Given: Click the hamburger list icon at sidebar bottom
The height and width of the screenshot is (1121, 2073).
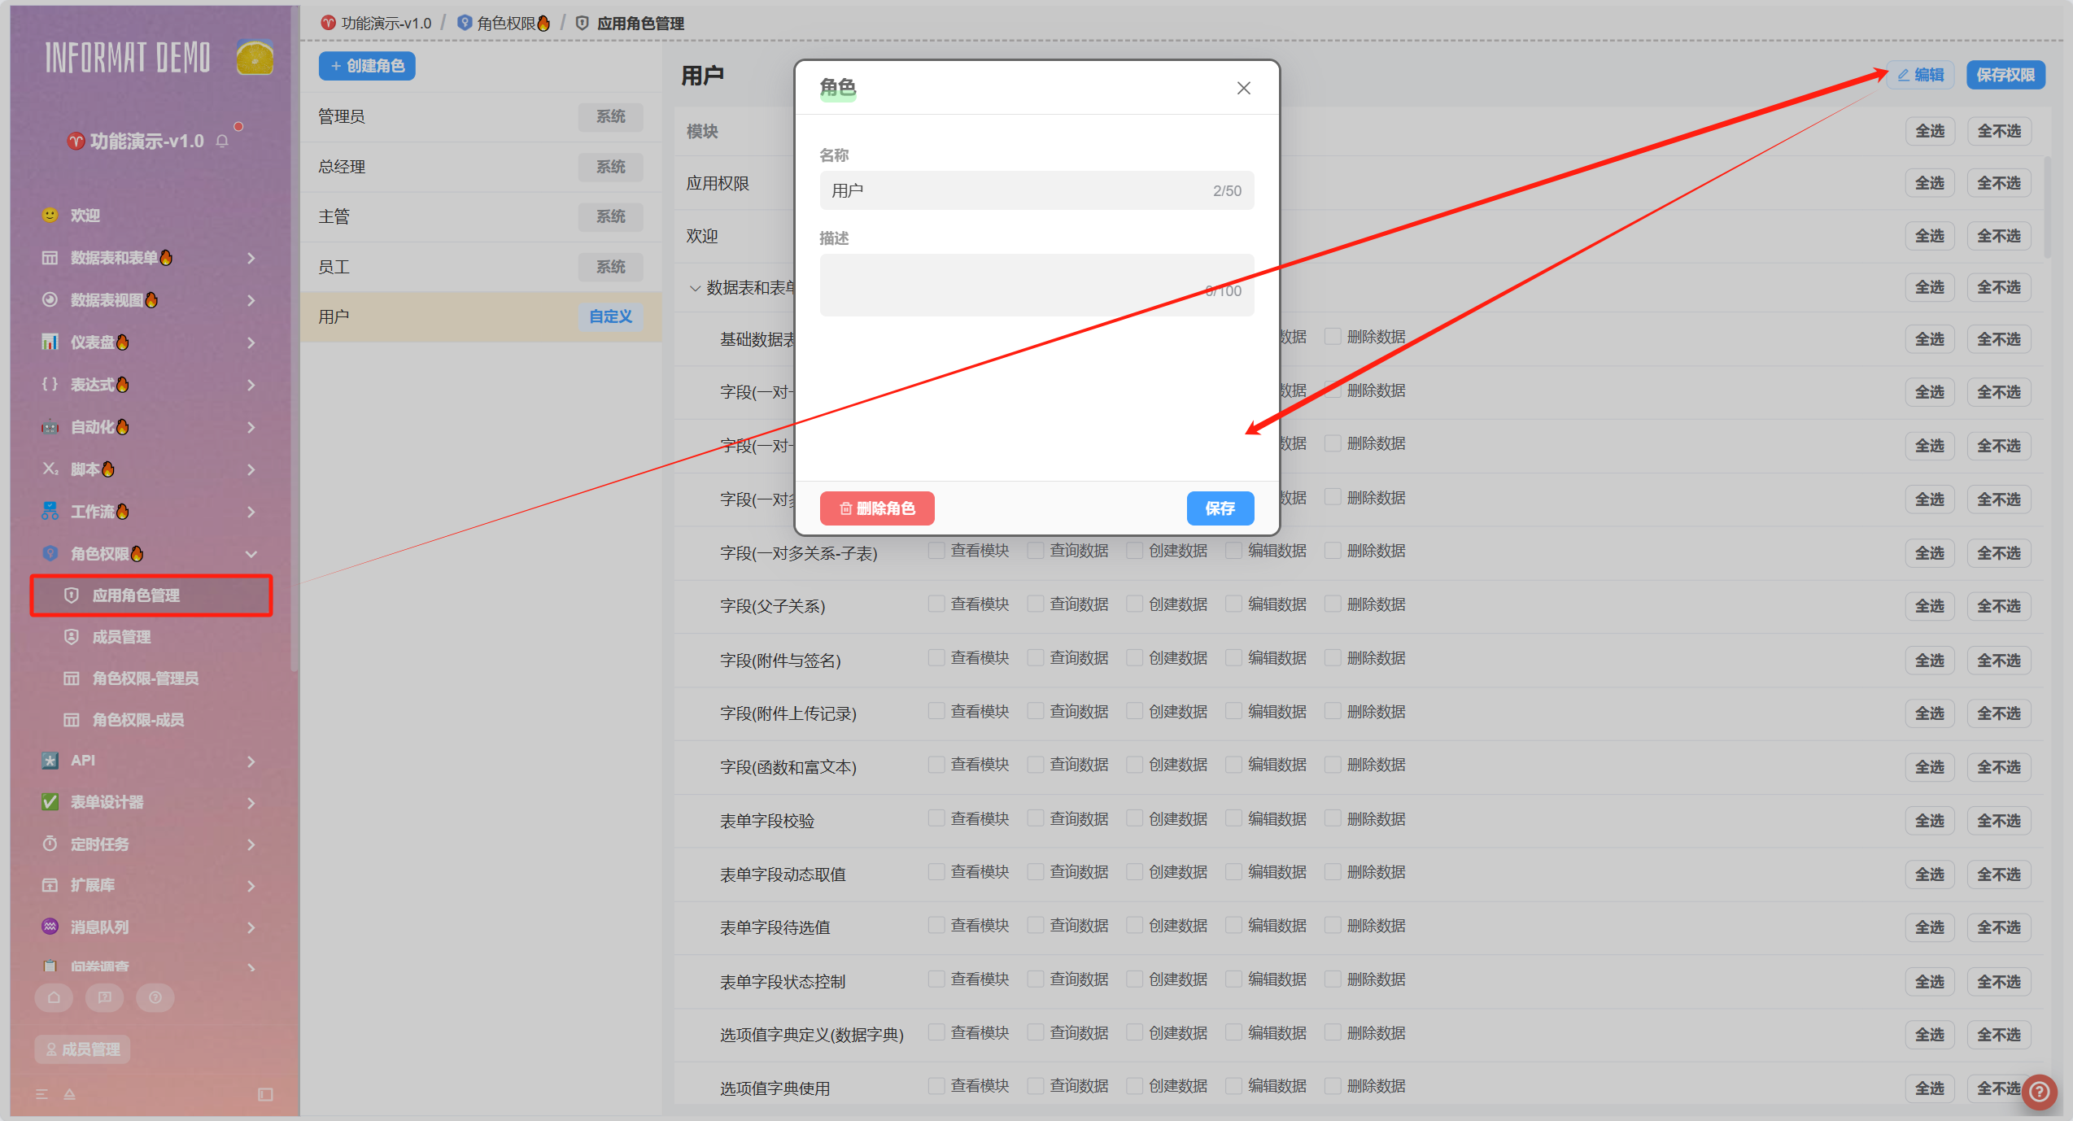Looking at the screenshot, I should pos(42,1094).
